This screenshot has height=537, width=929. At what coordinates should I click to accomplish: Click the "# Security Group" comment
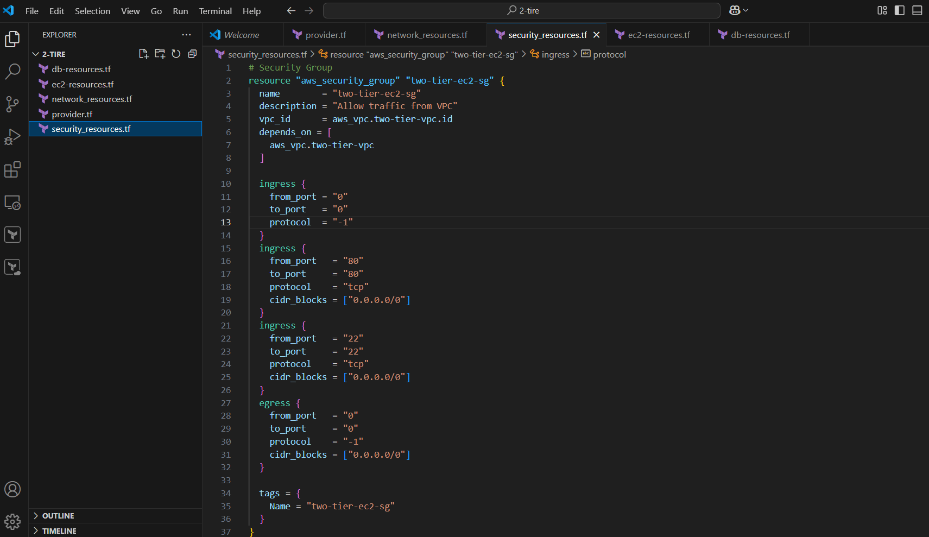(290, 67)
